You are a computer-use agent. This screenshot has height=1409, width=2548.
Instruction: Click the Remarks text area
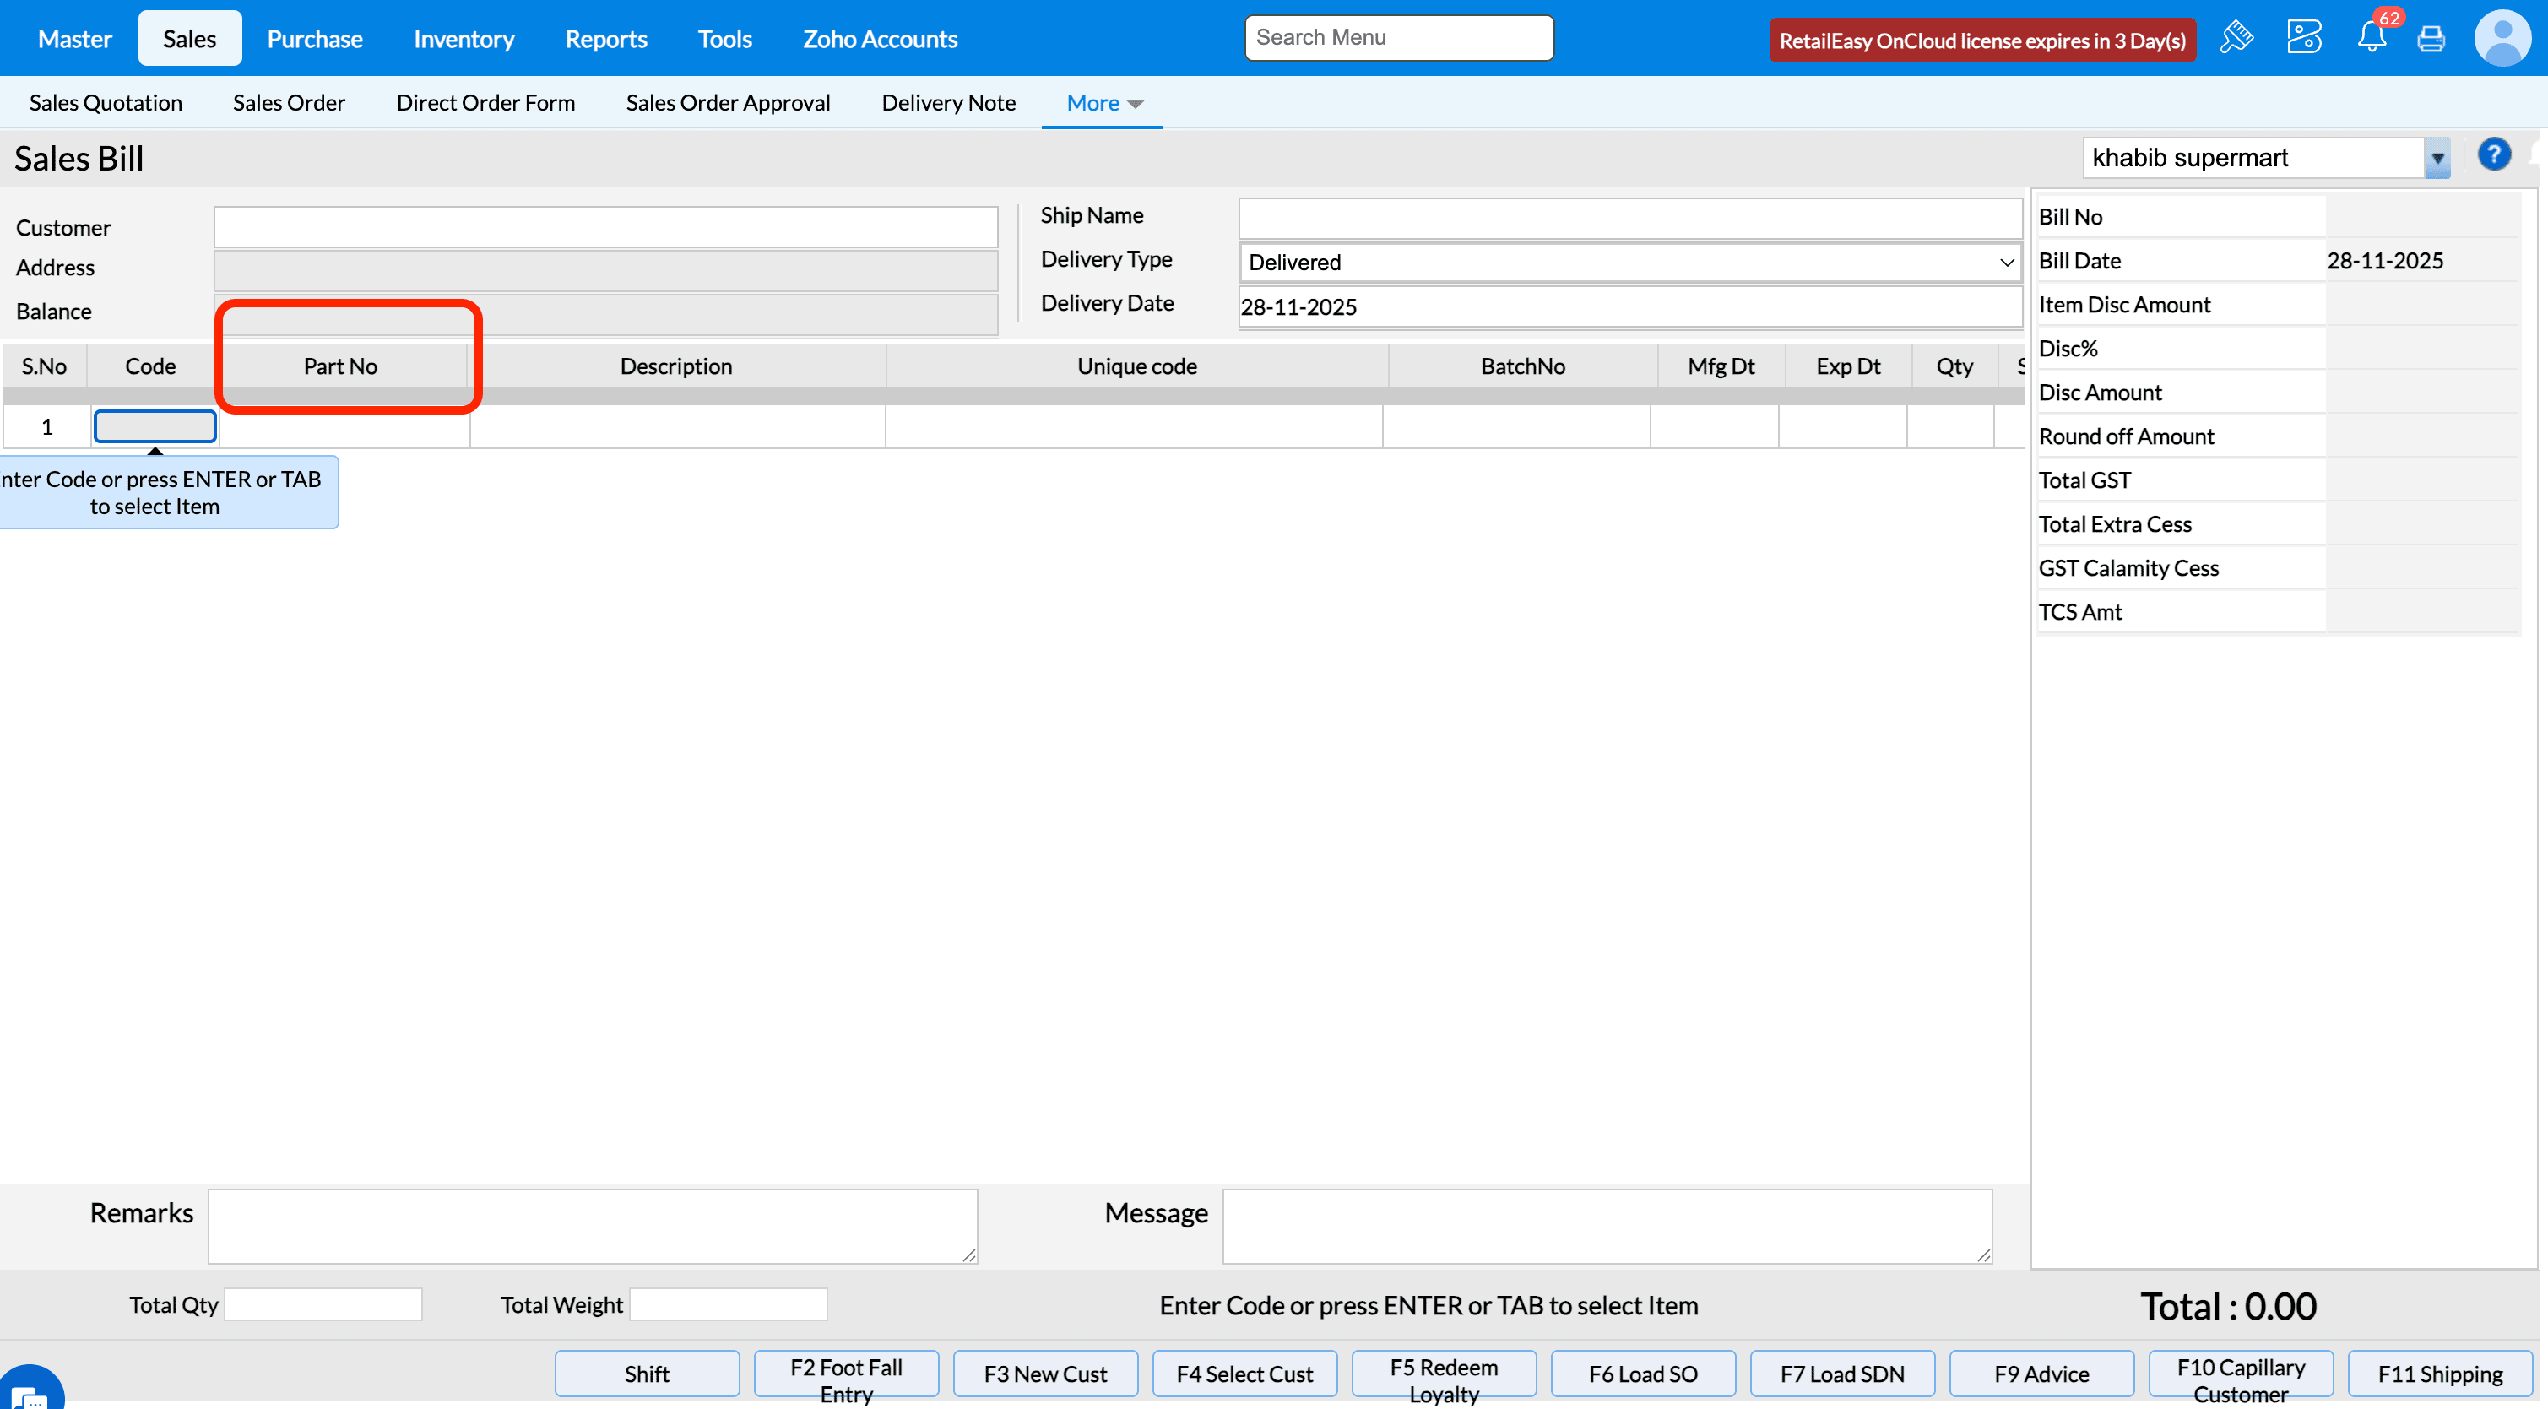pos(592,1225)
